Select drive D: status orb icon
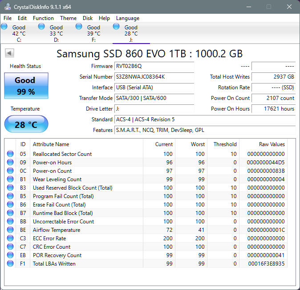This screenshot has width=300, height=290. coord(42,27)
